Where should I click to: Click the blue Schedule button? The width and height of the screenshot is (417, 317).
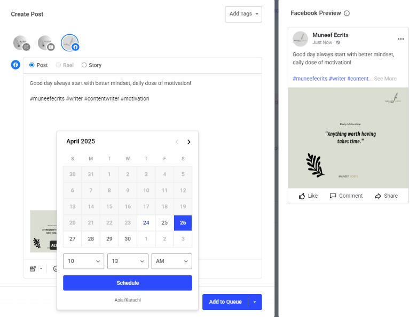click(x=128, y=283)
